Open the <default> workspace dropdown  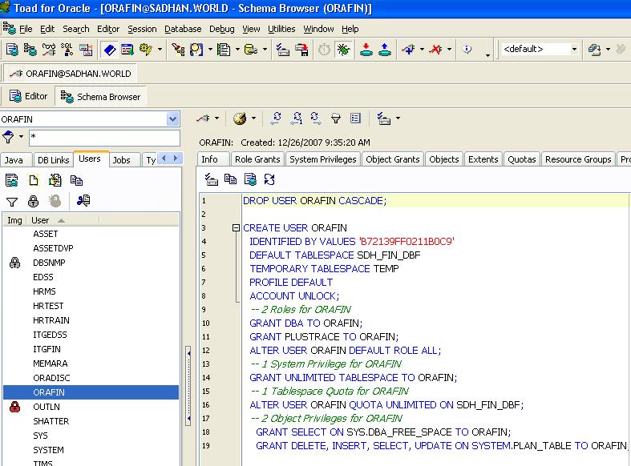click(x=574, y=49)
